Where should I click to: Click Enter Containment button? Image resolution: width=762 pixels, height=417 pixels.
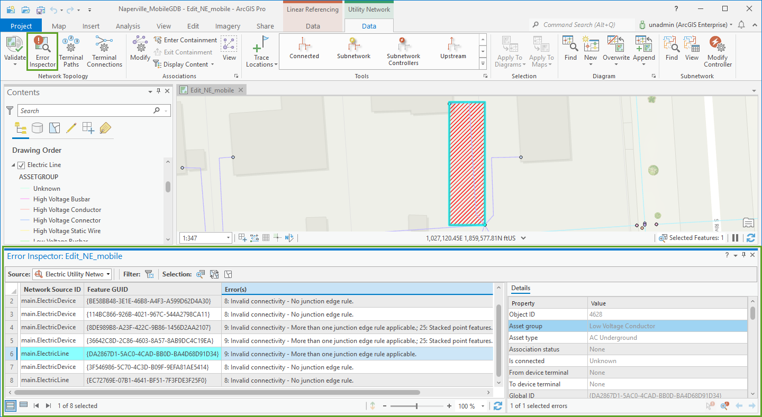(x=185, y=40)
